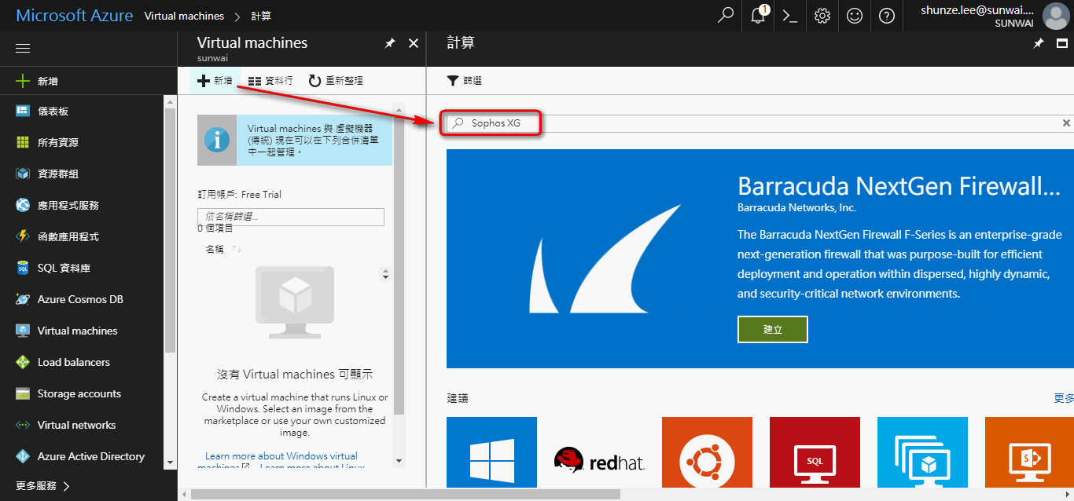Click 資料行 columns button
The height and width of the screenshot is (501, 1074).
pos(270,80)
